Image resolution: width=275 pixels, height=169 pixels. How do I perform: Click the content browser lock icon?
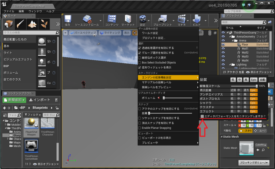(x=57, y=108)
